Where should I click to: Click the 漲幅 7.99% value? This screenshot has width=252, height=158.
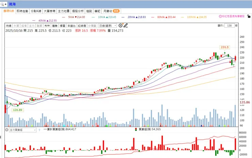[x=98, y=31]
